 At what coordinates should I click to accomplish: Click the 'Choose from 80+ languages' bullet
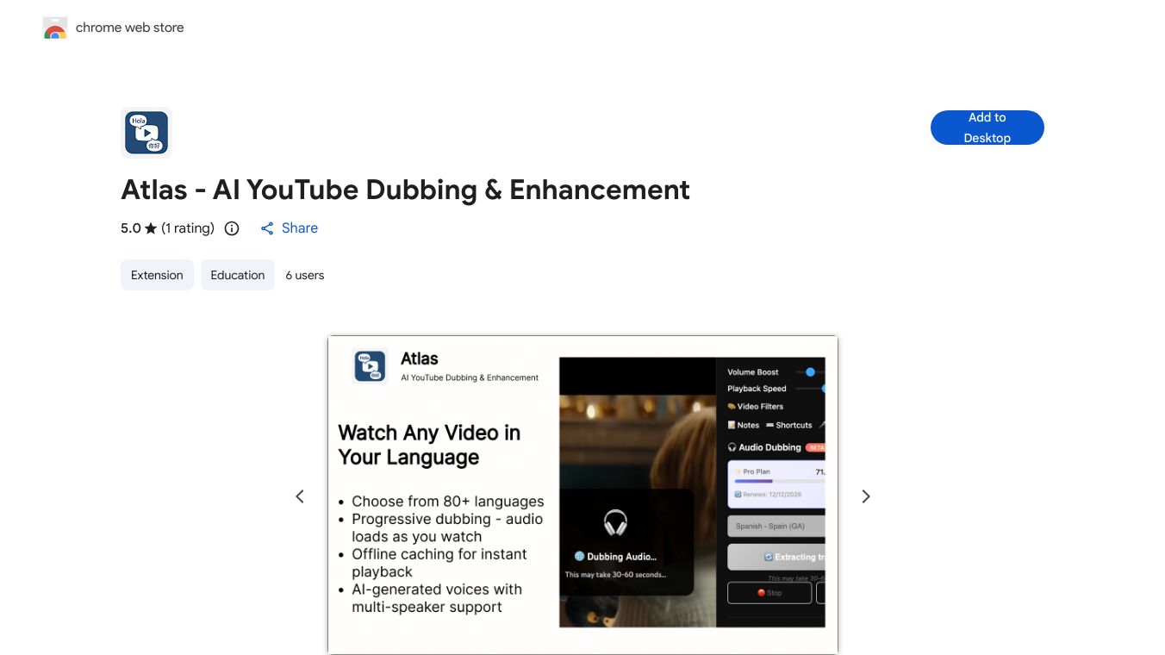click(x=448, y=502)
